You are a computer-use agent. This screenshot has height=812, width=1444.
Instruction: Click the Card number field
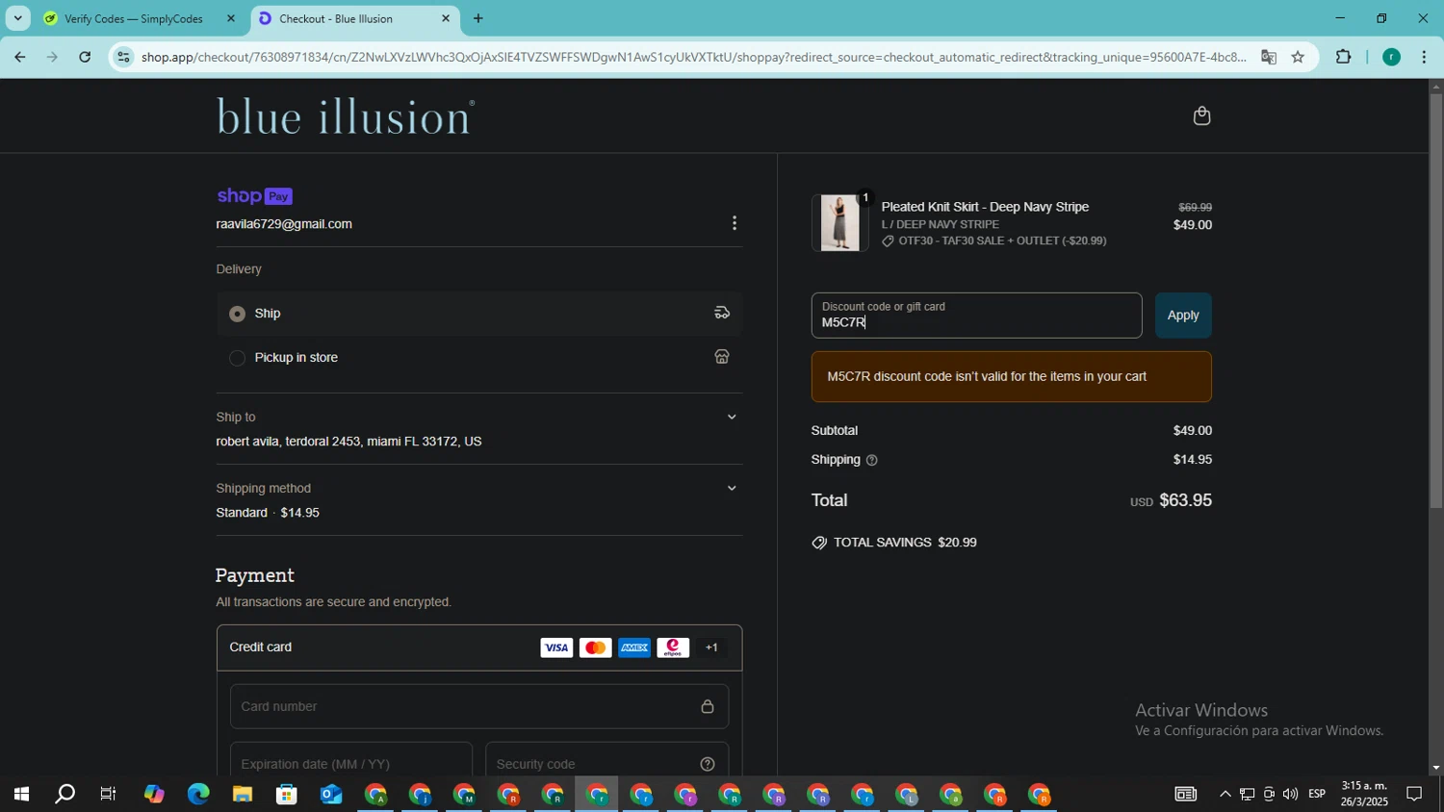478,706
